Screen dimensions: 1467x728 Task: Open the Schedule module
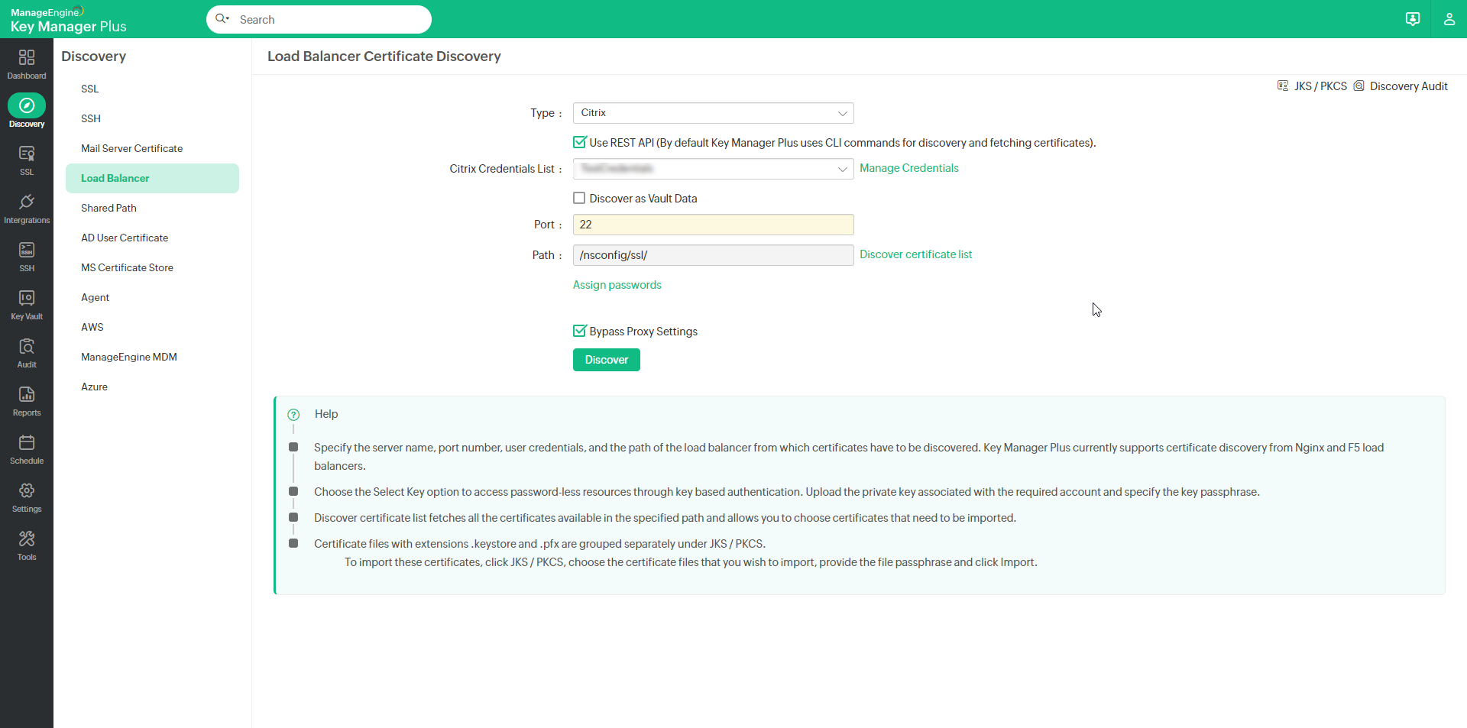pyautogui.click(x=27, y=448)
